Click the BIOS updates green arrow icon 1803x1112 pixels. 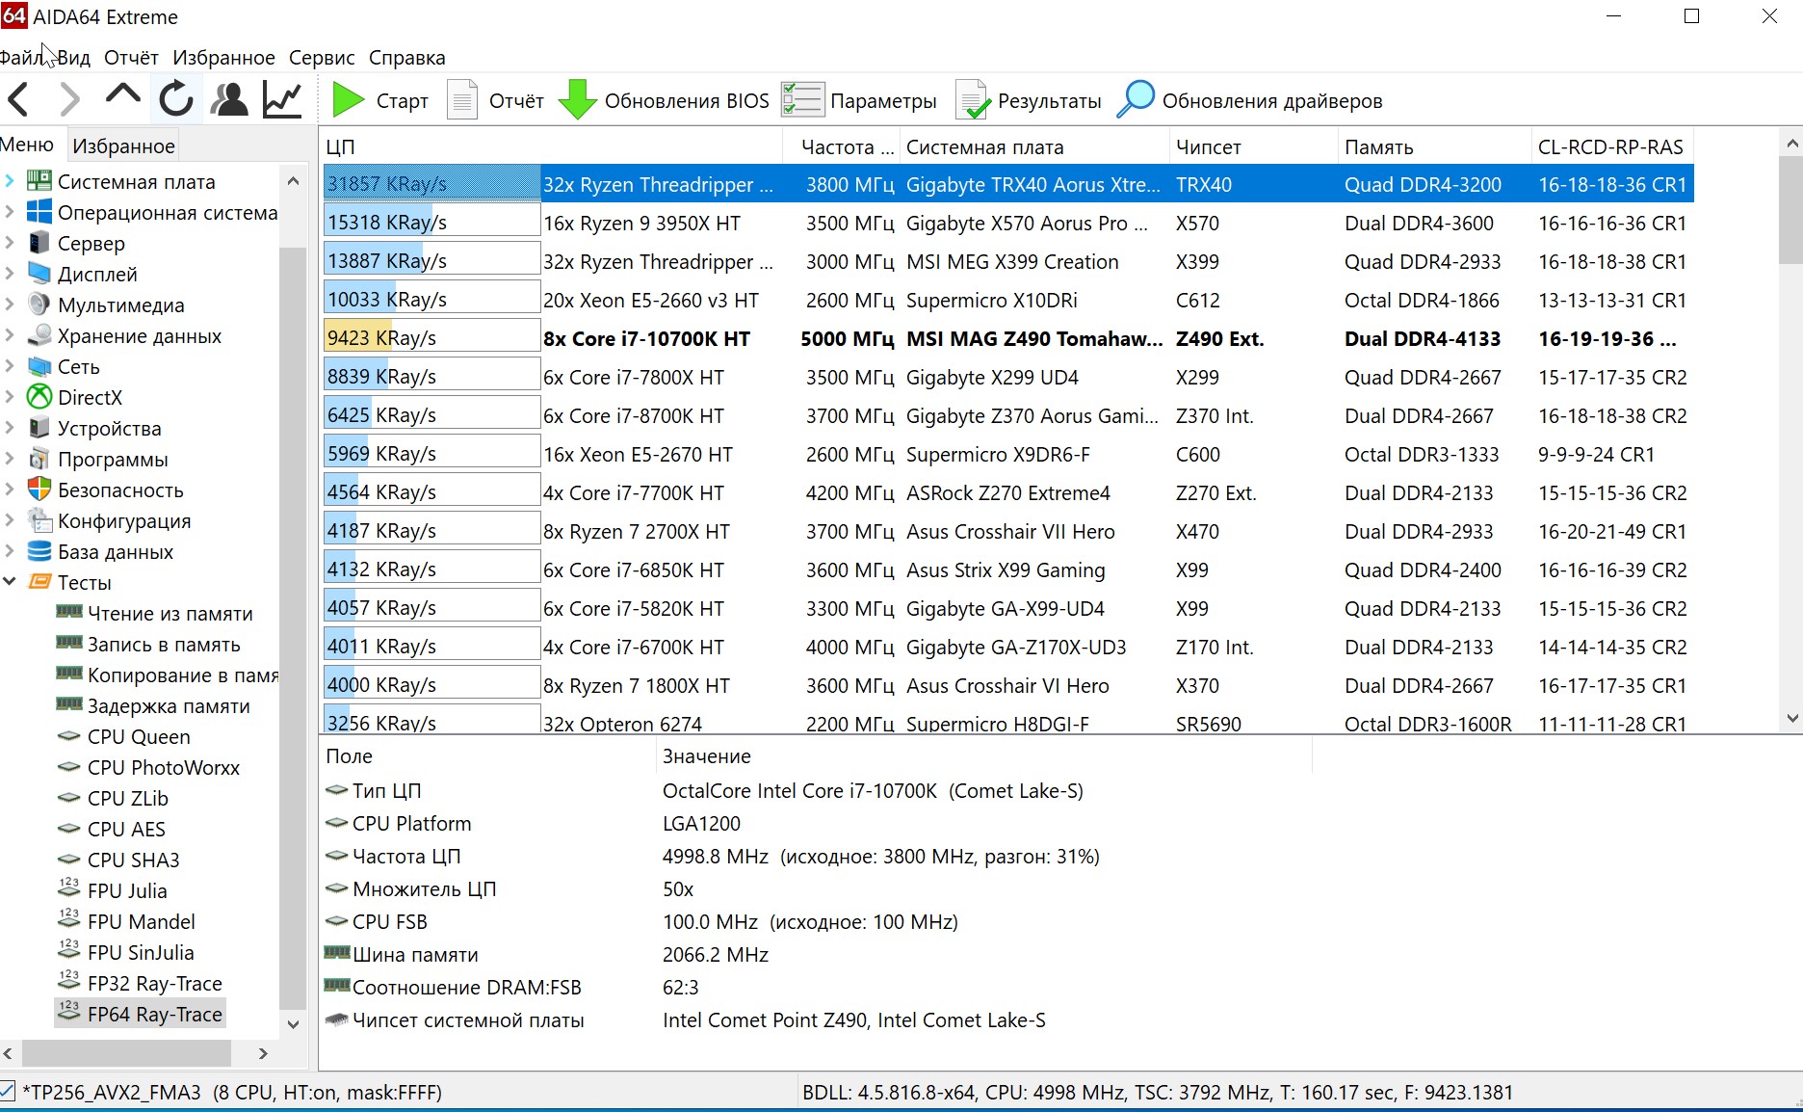click(578, 100)
